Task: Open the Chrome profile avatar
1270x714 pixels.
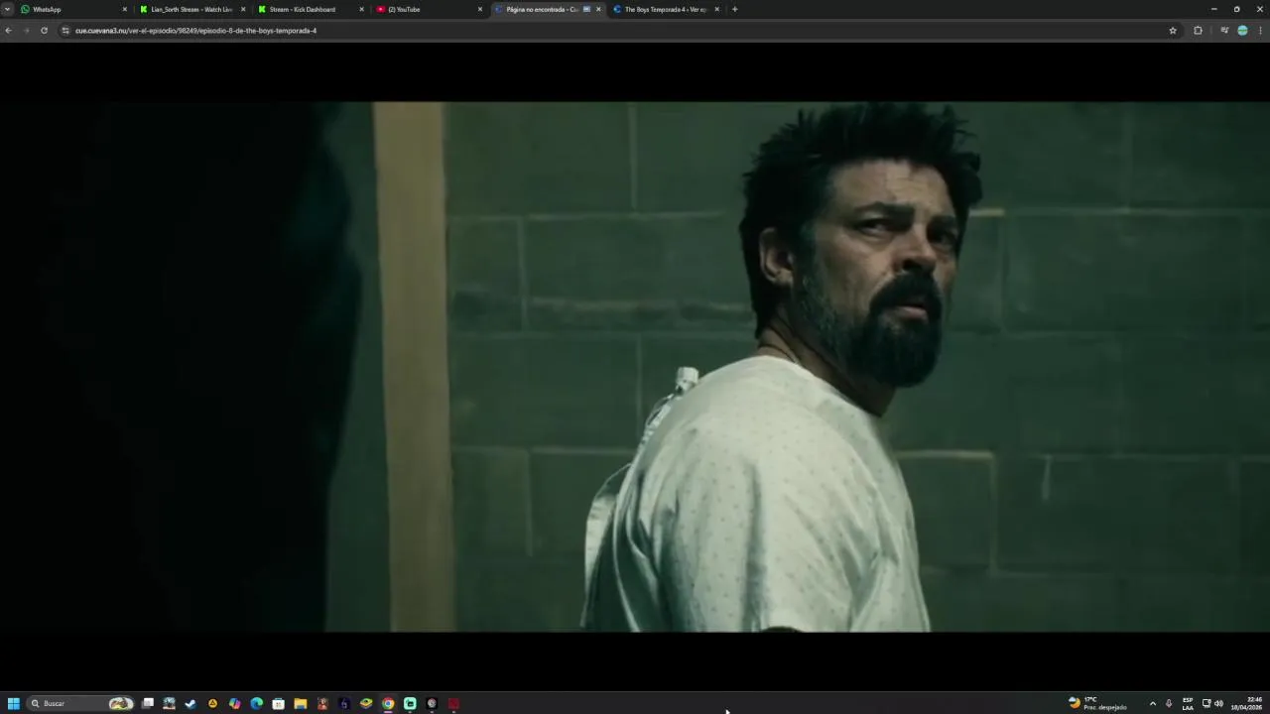Action: 1242,31
